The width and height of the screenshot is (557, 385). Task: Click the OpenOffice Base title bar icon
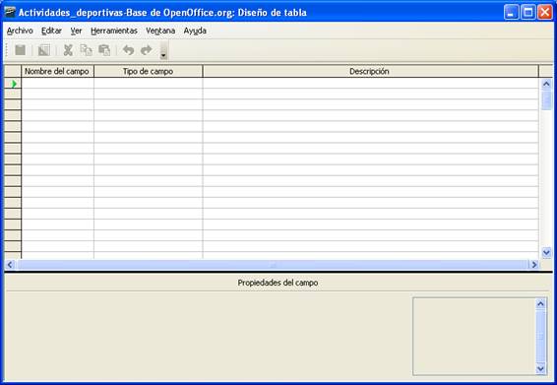[10, 12]
